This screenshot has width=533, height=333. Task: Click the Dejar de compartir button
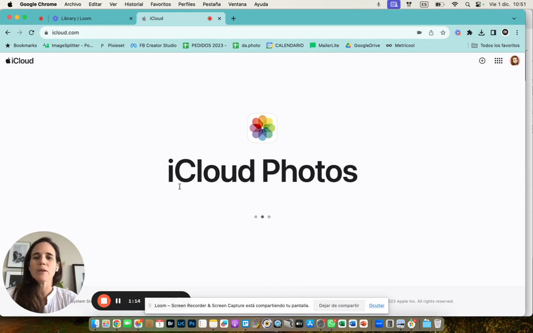coord(339,305)
